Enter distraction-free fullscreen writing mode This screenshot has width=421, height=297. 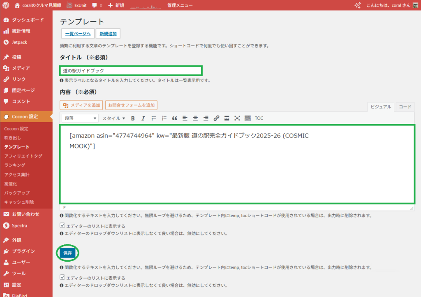click(237, 118)
